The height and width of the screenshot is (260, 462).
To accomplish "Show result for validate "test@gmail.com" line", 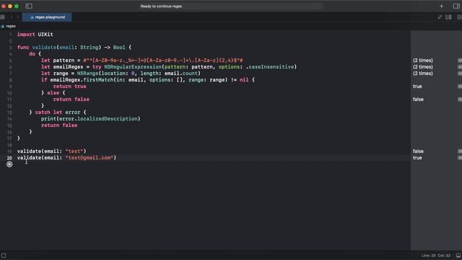I will (460, 157).
